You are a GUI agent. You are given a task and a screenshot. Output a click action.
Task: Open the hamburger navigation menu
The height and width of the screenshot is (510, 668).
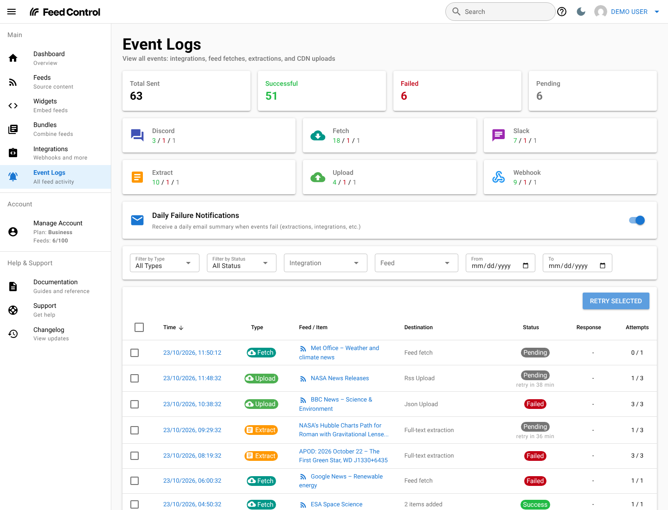point(12,12)
